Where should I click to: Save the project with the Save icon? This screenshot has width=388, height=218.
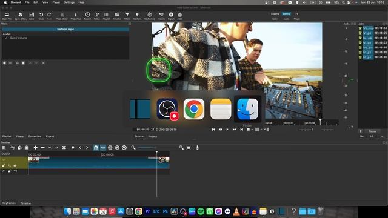(x=32, y=16)
